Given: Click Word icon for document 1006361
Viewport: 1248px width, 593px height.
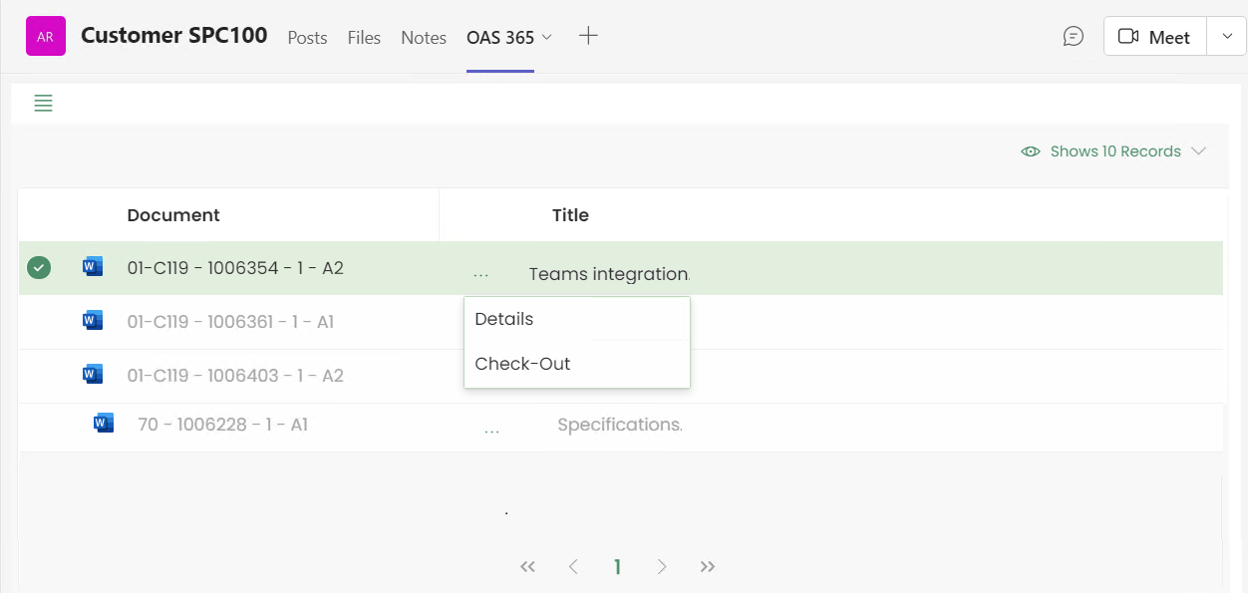Looking at the screenshot, I should coord(93,321).
